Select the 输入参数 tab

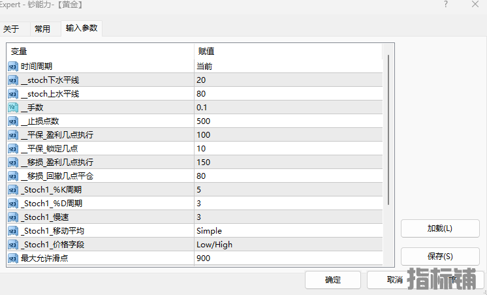click(x=82, y=28)
